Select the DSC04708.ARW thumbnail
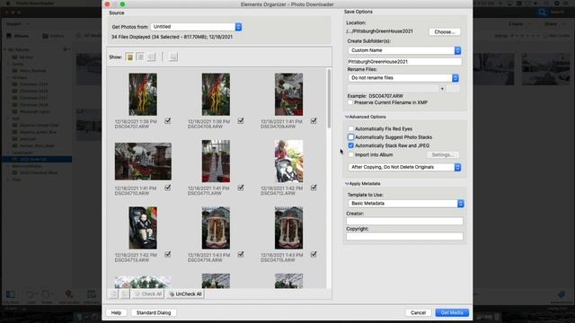The height and width of the screenshot is (323, 575). pyautogui.click(x=216, y=94)
